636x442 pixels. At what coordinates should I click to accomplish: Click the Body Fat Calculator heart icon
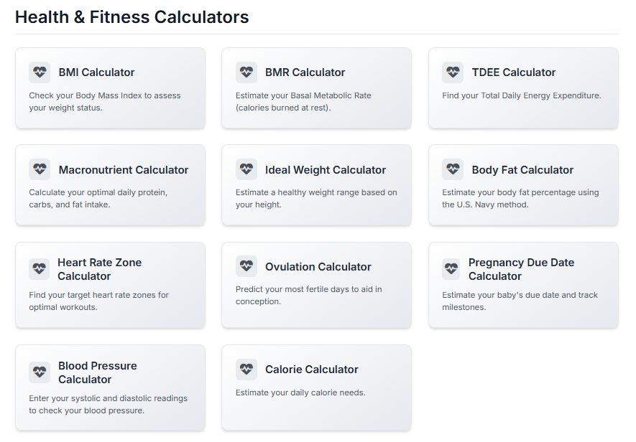point(453,170)
